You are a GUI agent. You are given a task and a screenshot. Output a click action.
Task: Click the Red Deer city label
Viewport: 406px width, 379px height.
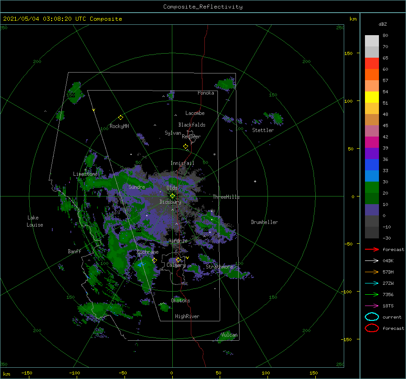click(191, 137)
